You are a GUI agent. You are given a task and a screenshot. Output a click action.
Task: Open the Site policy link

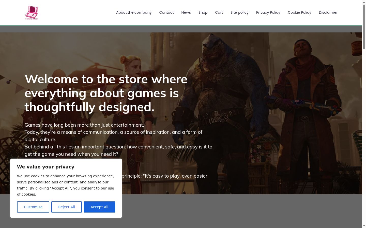tap(239, 12)
